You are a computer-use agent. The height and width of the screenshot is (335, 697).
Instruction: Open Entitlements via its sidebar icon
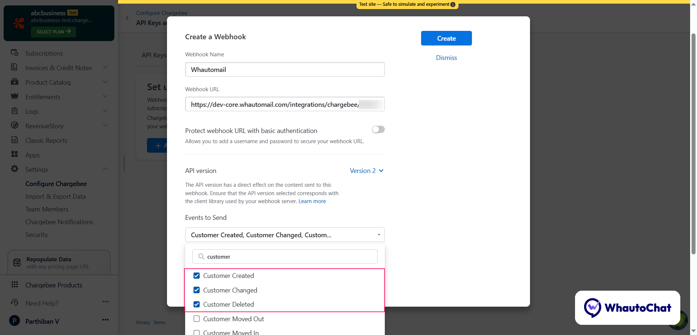[x=15, y=97]
